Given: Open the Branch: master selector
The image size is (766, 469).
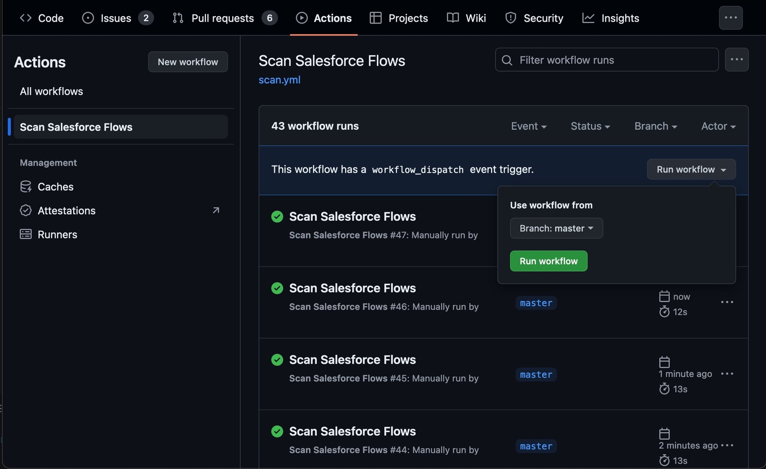Looking at the screenshot, I should (556, 228).
